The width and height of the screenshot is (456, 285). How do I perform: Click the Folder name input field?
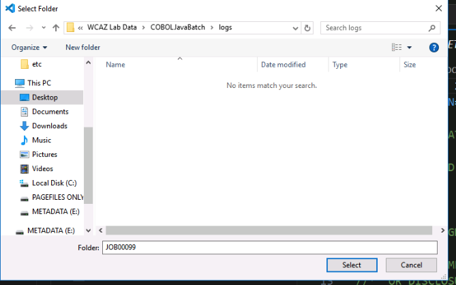pos(270,247)
